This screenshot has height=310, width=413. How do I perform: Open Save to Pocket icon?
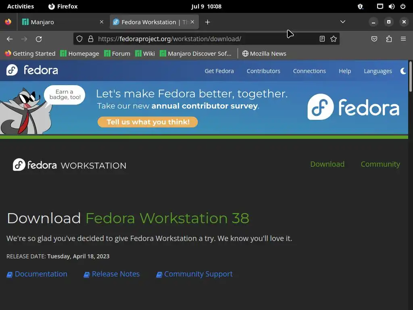pos(374,39)
